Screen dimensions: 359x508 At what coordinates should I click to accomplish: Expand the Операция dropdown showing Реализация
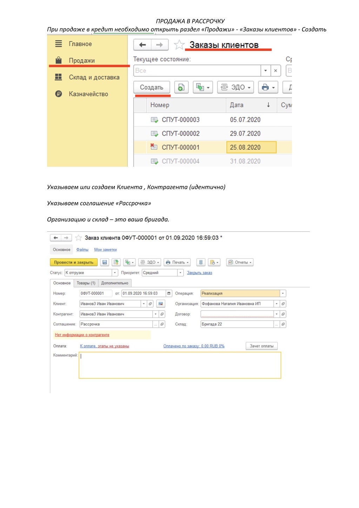(x=283, y=293)
